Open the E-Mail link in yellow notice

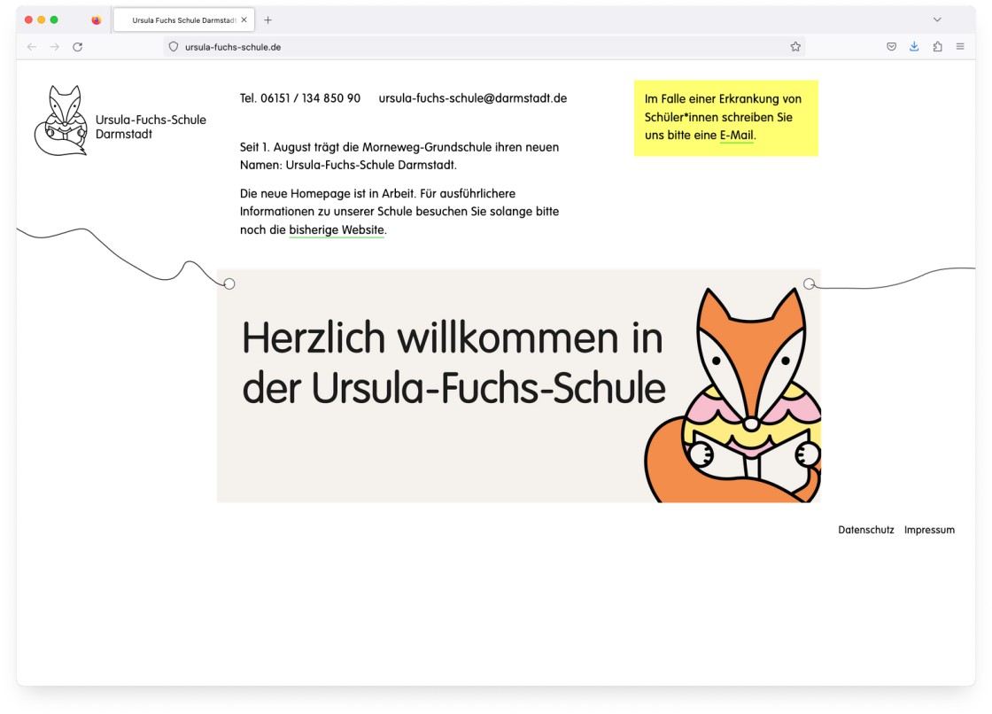point(736,135)
